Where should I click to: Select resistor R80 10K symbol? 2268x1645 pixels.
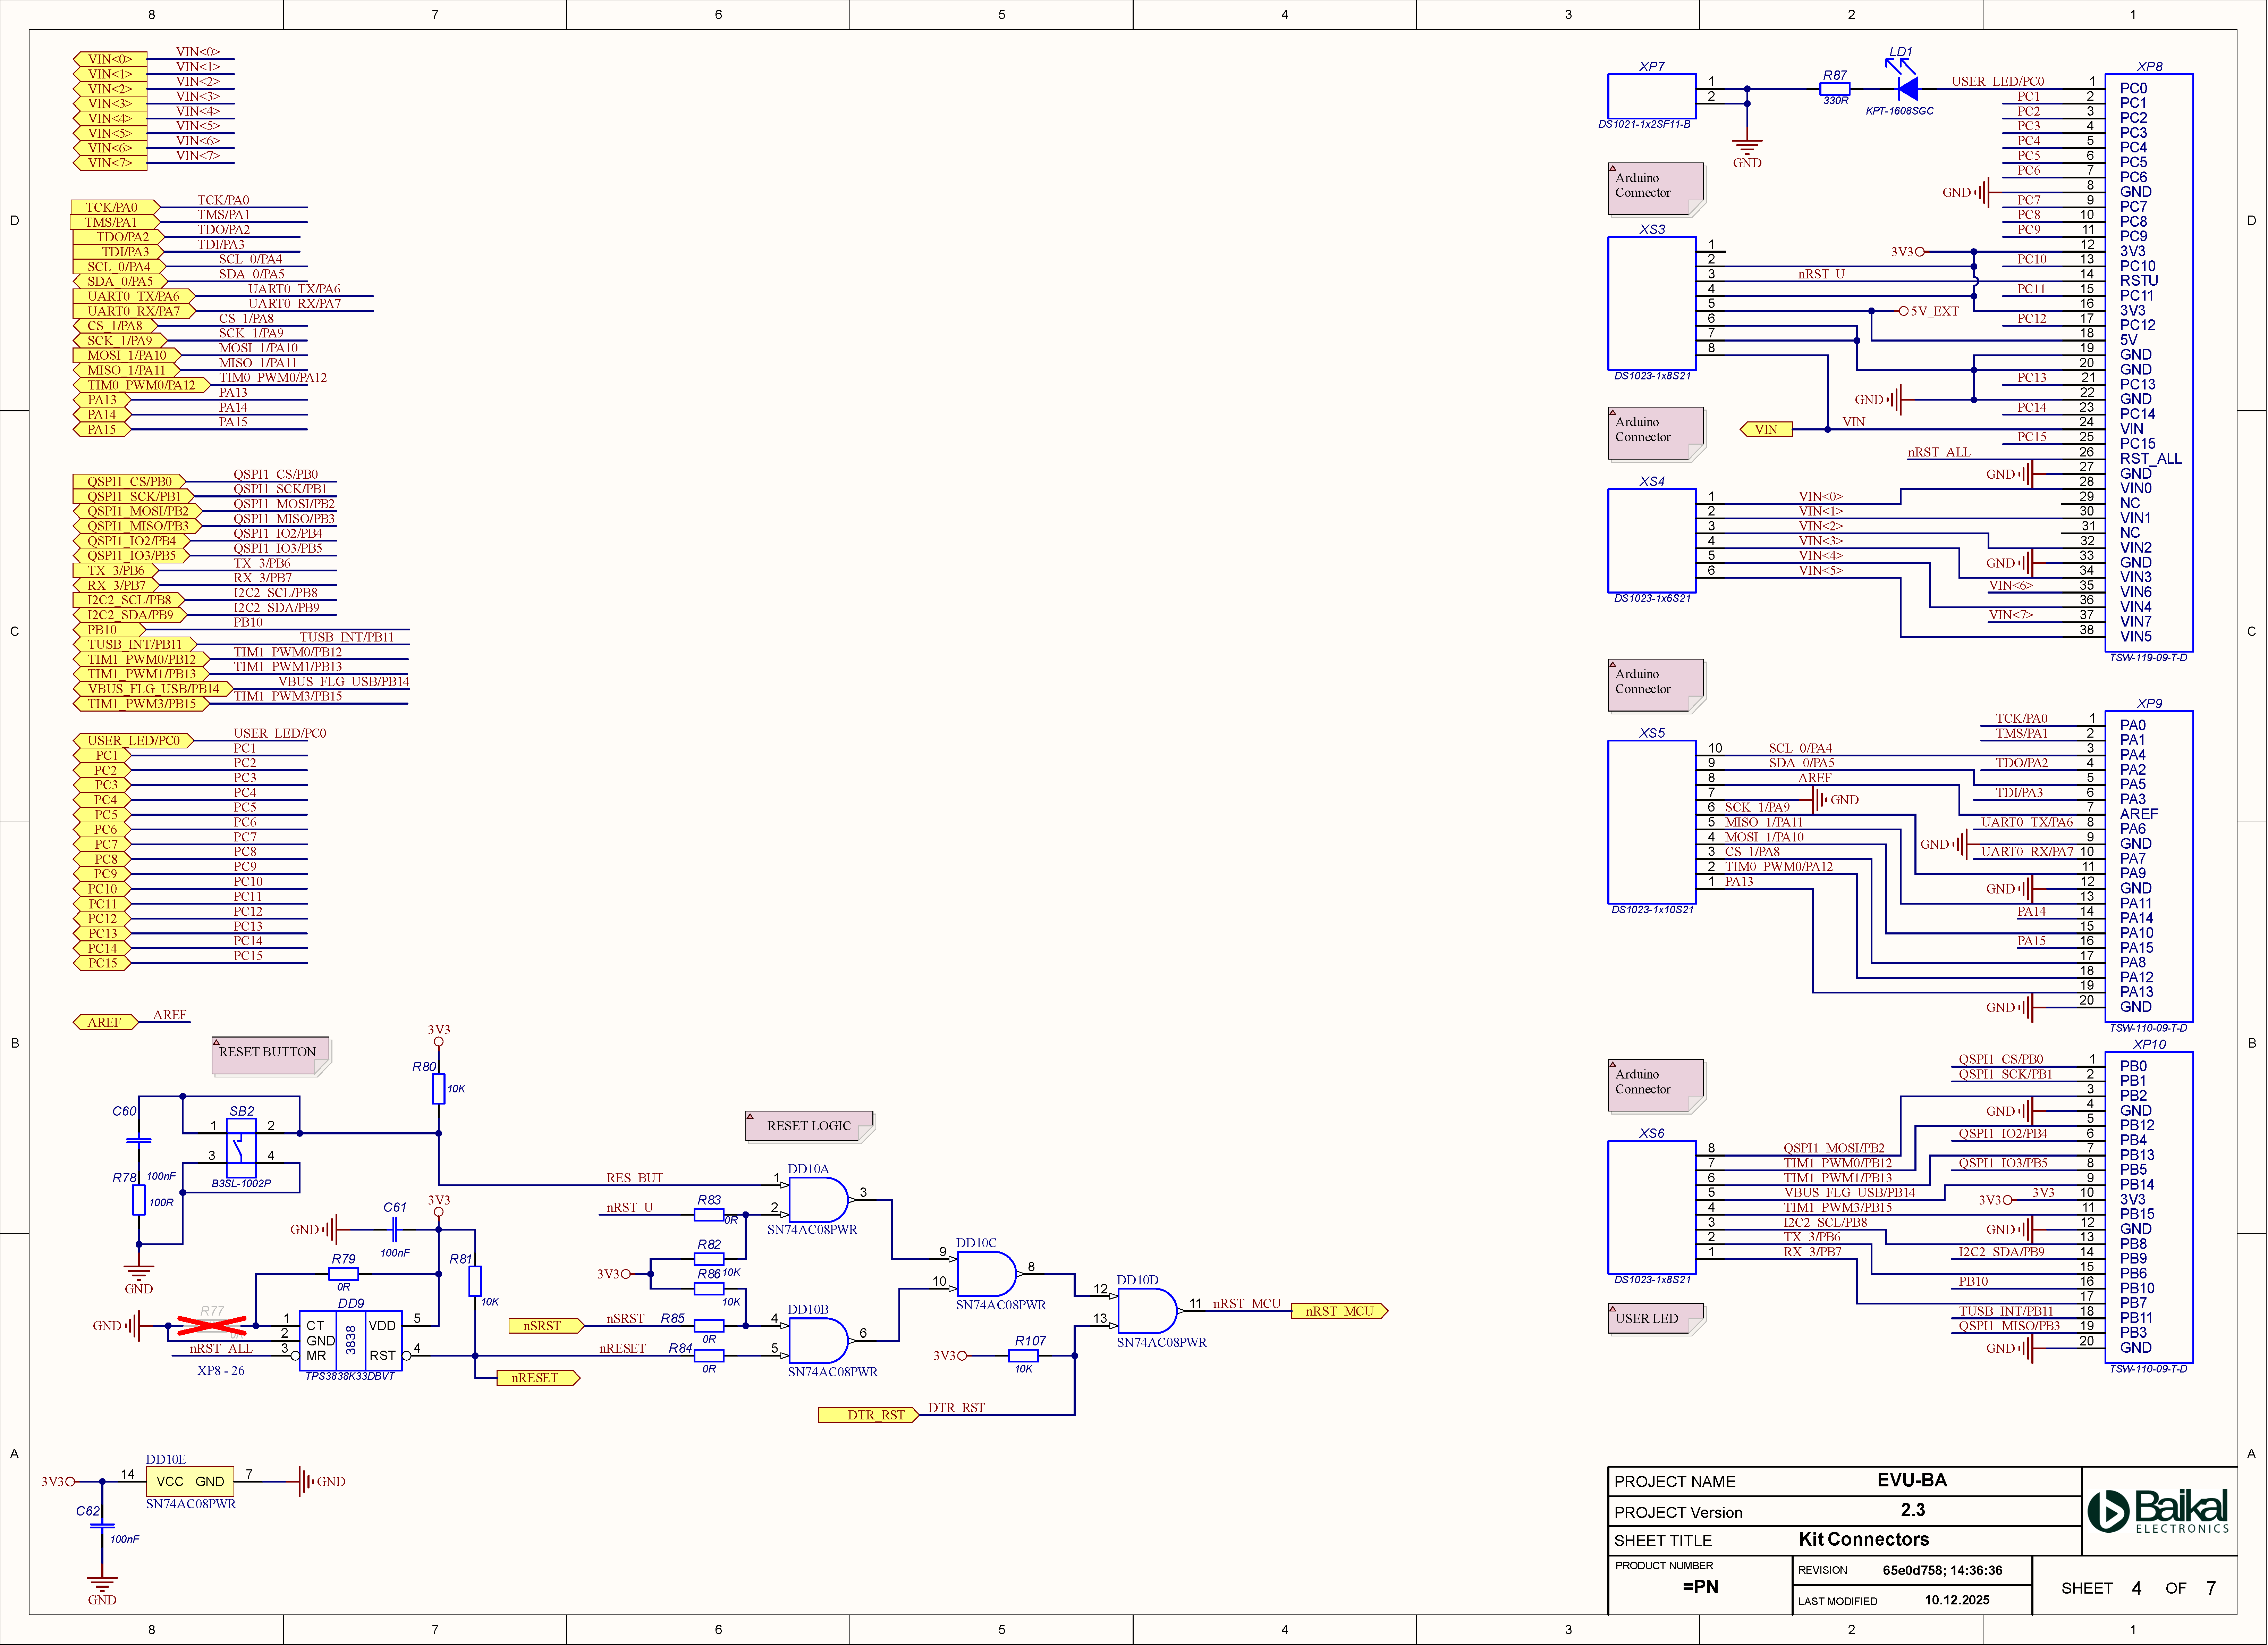point(438,1089)
